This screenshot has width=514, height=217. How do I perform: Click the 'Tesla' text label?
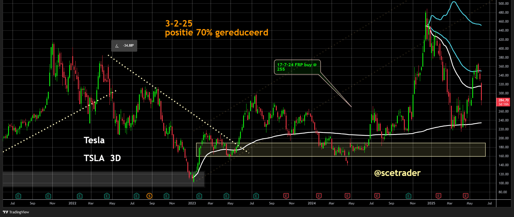click(94, 140)
